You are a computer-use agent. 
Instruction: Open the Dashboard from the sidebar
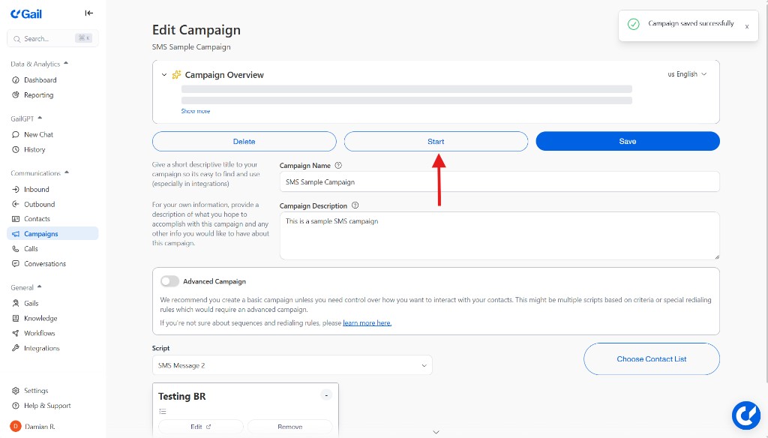click(x=38, y=79)
